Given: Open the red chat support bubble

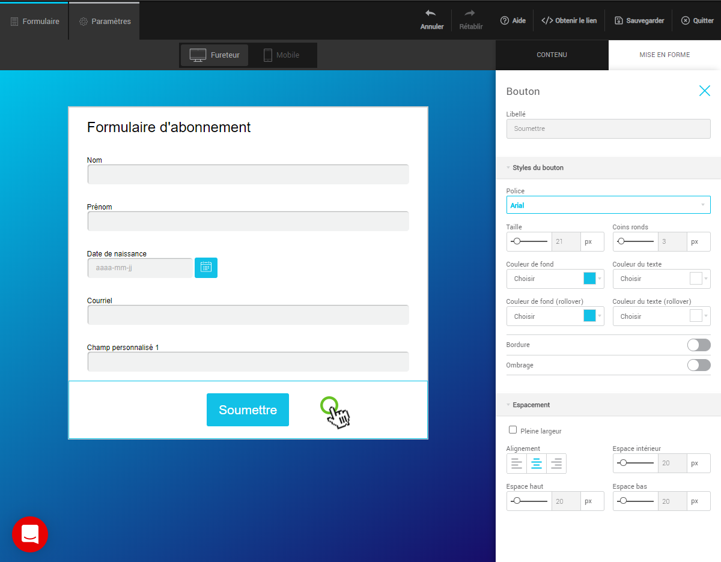Looking at the screenshot, I should coord(30,534).
